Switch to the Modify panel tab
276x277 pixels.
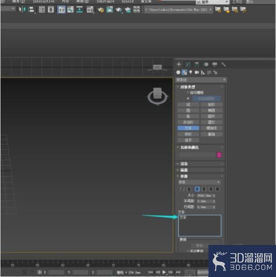coord(188,64)
